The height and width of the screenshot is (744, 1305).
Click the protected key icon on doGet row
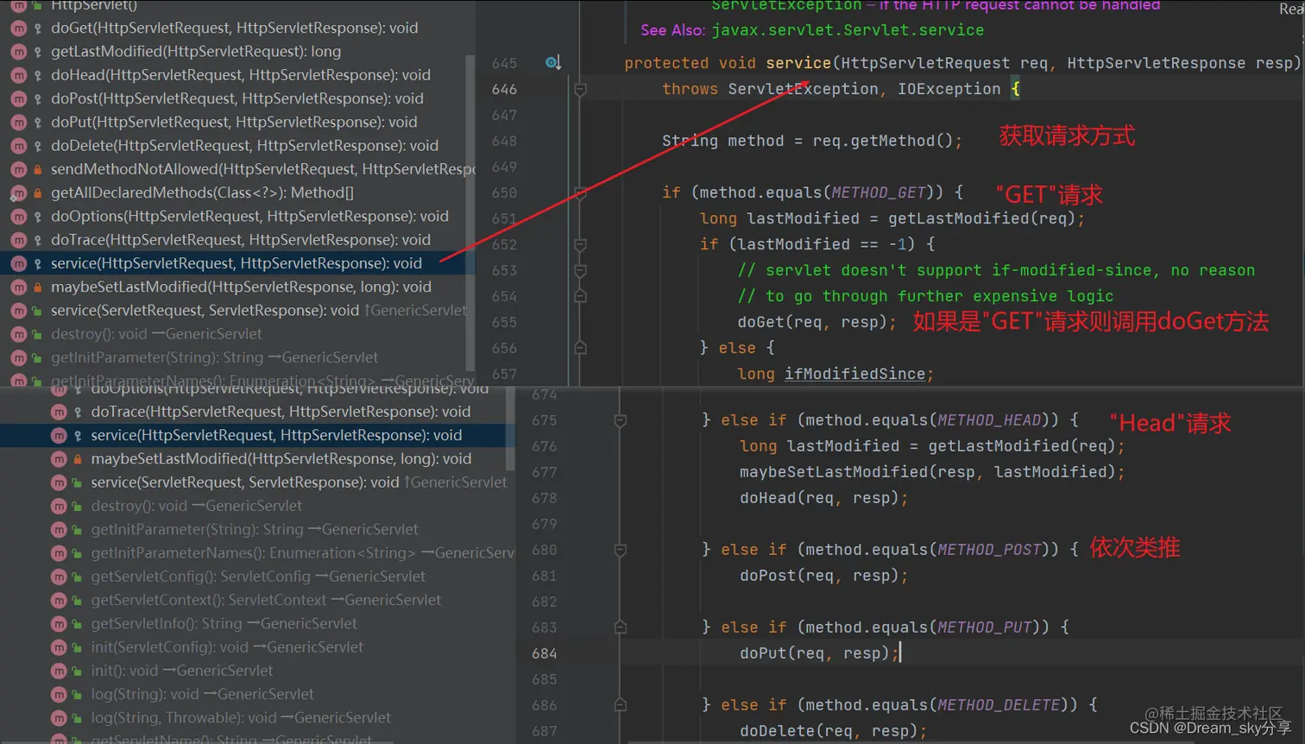37,28
